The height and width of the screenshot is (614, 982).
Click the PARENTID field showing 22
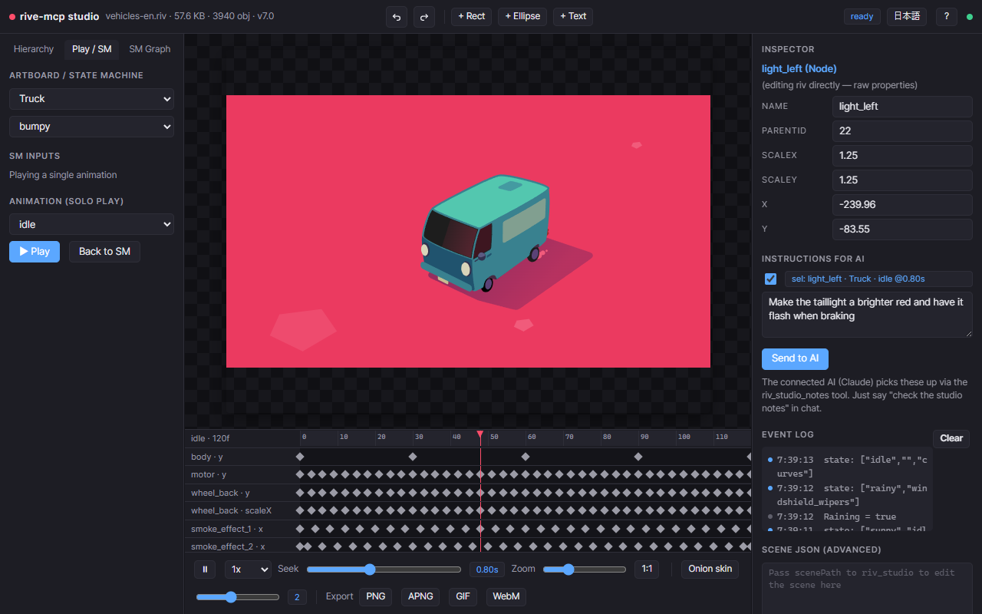click(902, 130)
